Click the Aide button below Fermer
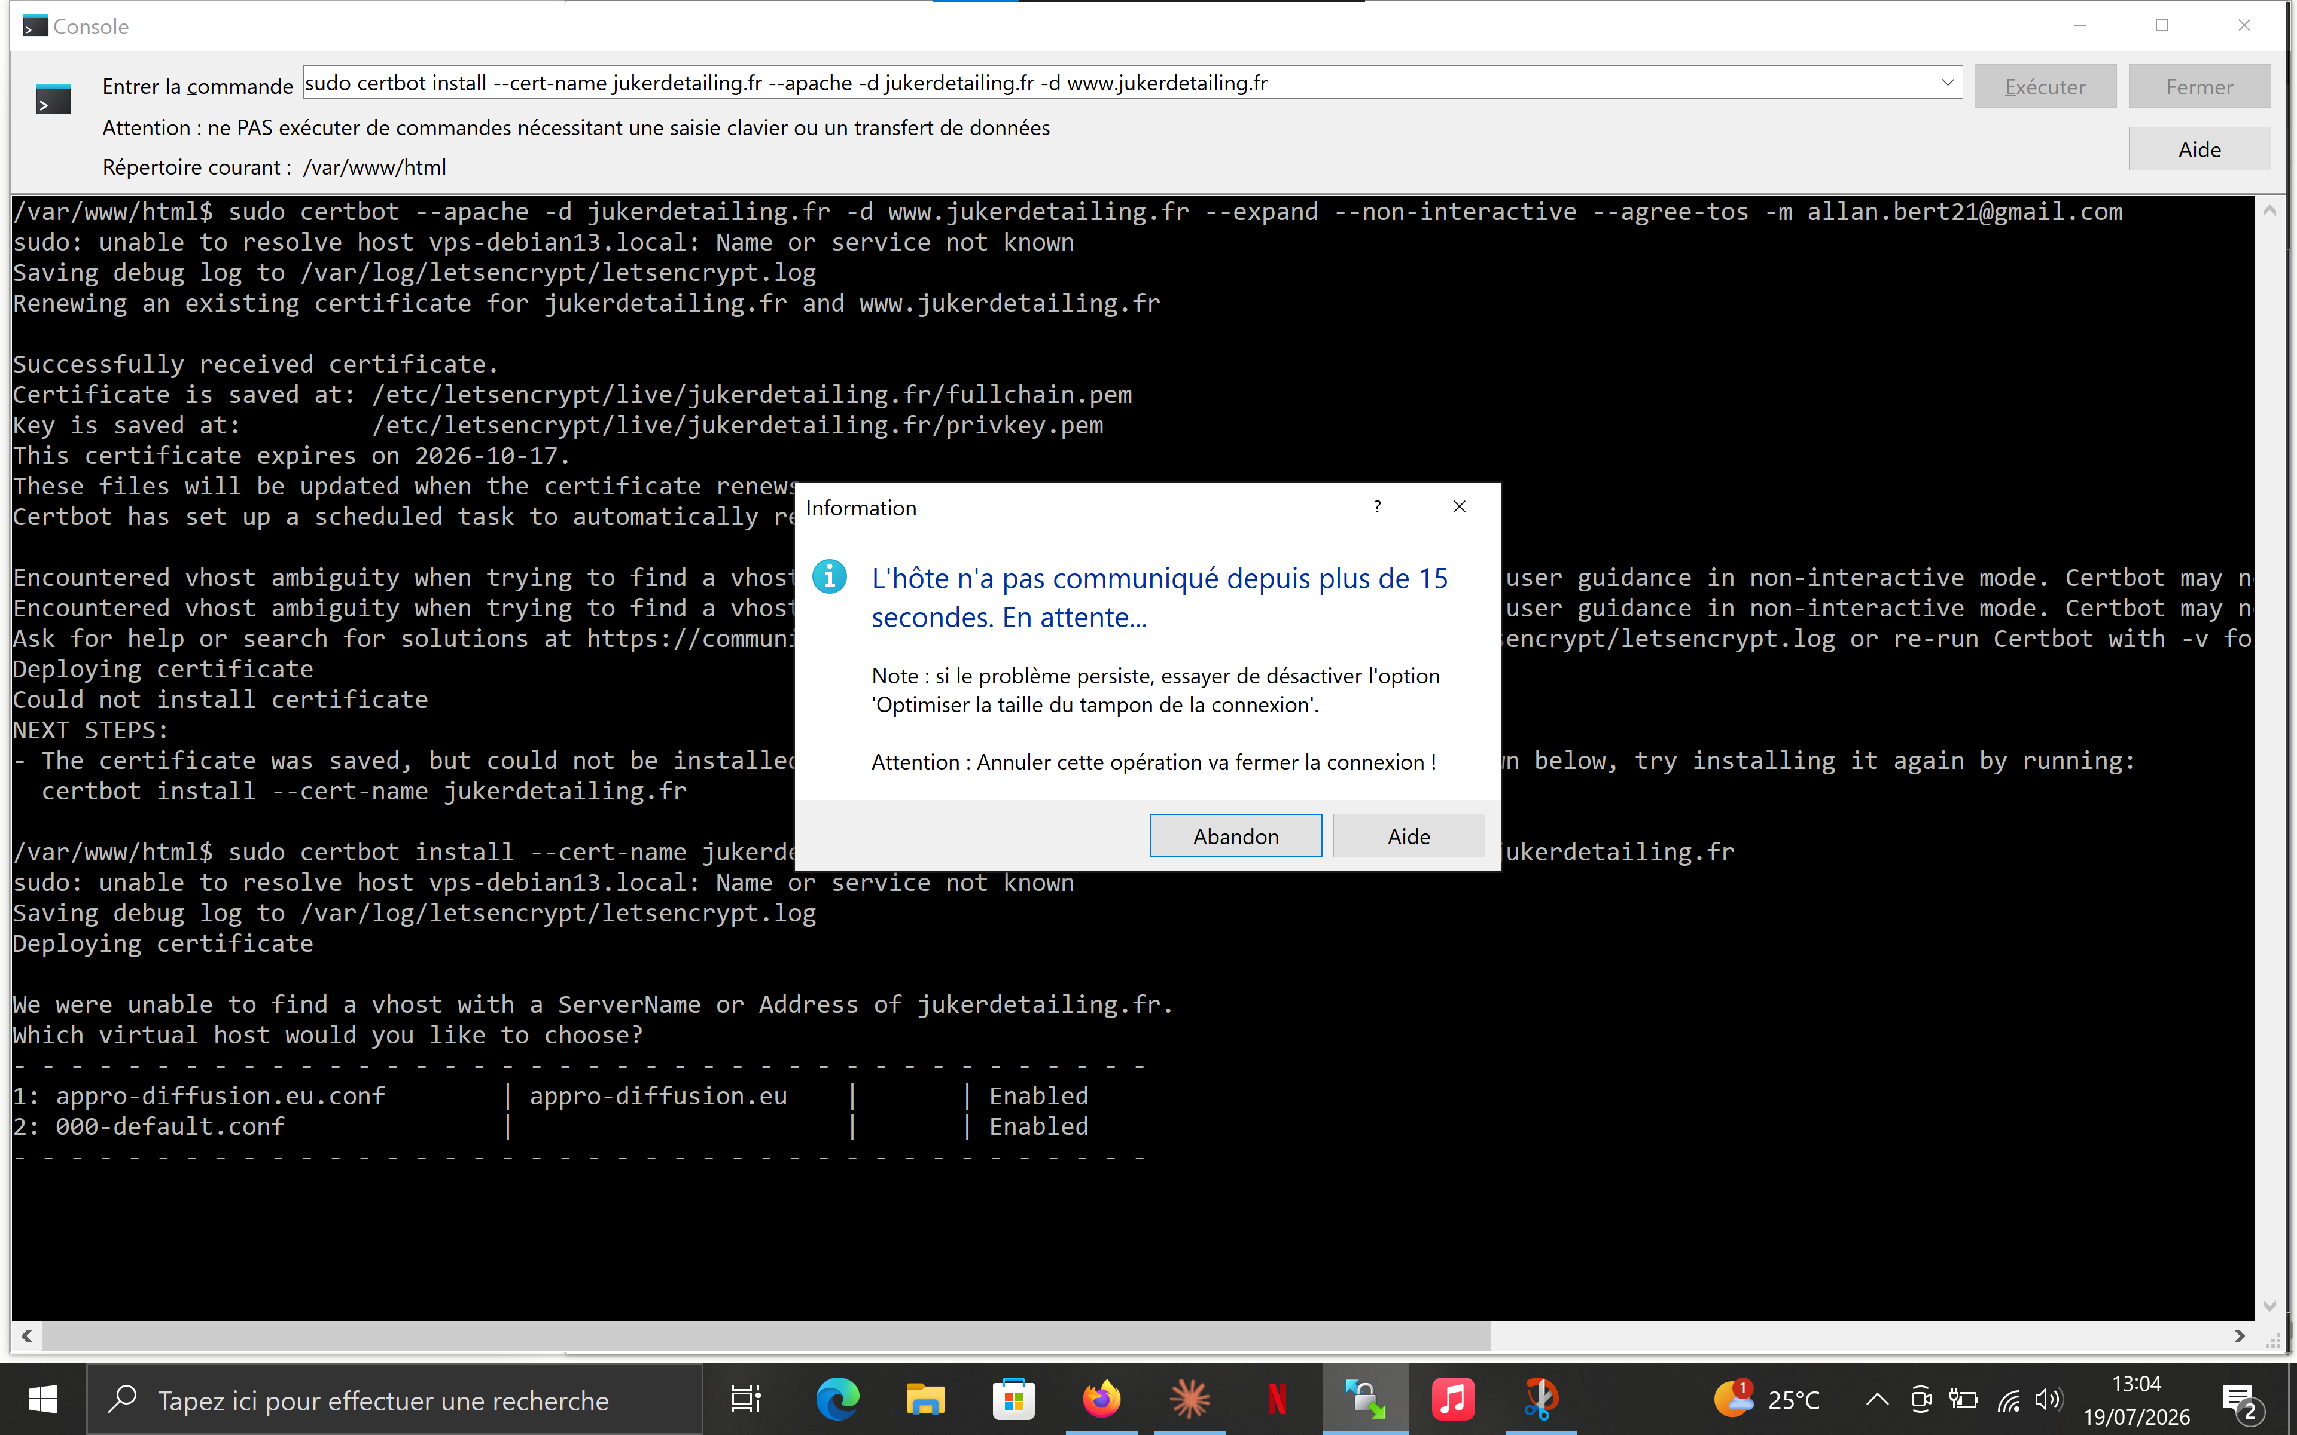The width and height of the screenshot is (2297, 1435). pos(2199,149)
